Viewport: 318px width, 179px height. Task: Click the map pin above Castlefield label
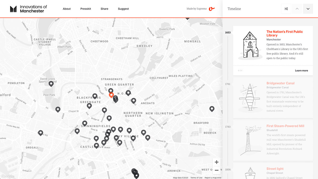tap(96, 138)
